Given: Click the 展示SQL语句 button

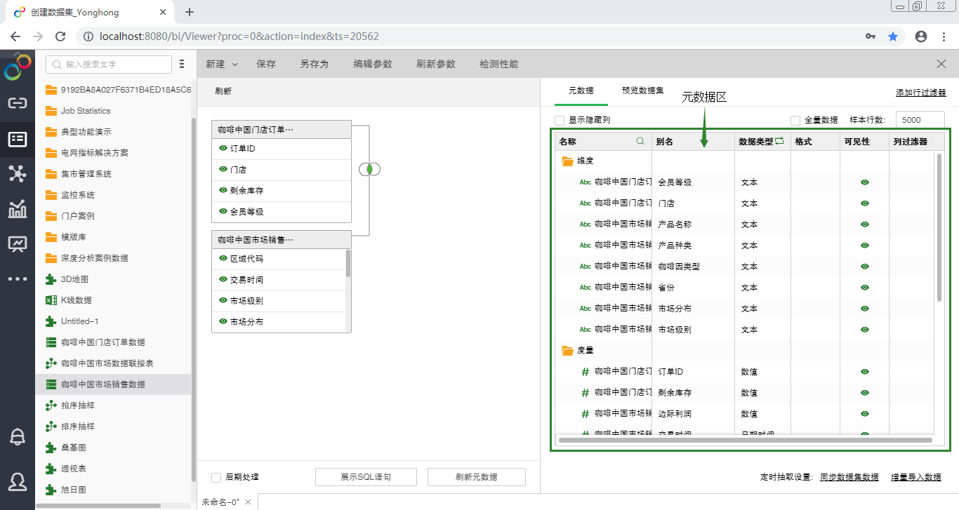Looking at the screenshot, I should point(366,477).
